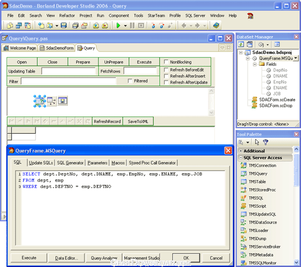Select the TMSStoredProc palette component
The image size is (301, 267).
[x=262, y=190]
